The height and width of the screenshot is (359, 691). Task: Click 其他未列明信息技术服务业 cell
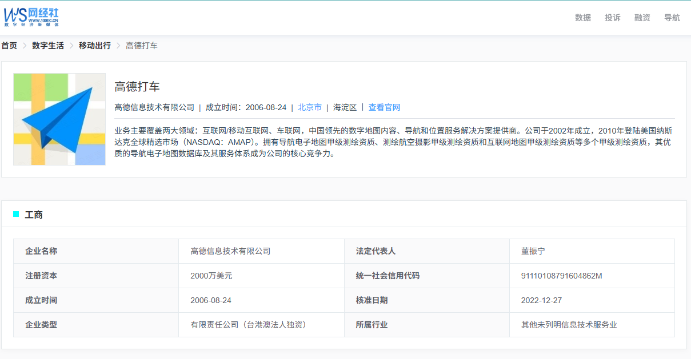tap(592, 325)
